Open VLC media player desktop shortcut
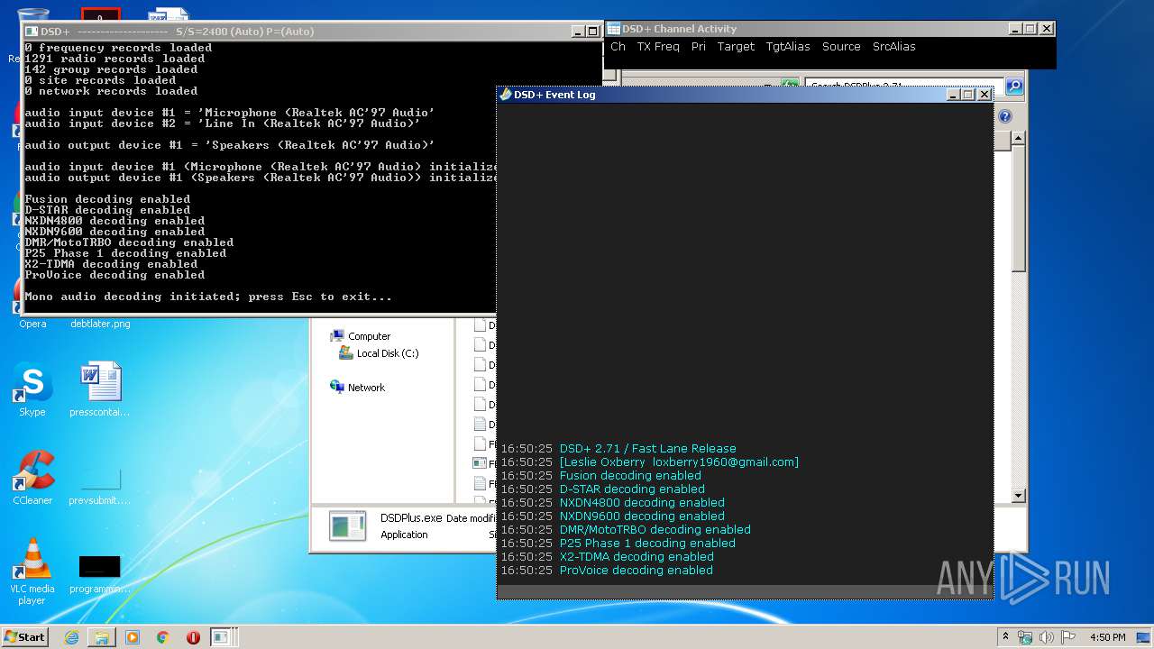The height and width of the screenshot is (649, 1154). (x=32, y=571)
